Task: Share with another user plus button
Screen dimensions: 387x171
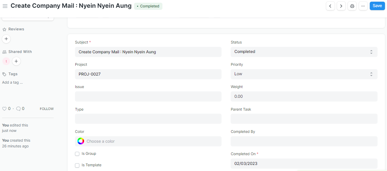Action: pos(16,61)
